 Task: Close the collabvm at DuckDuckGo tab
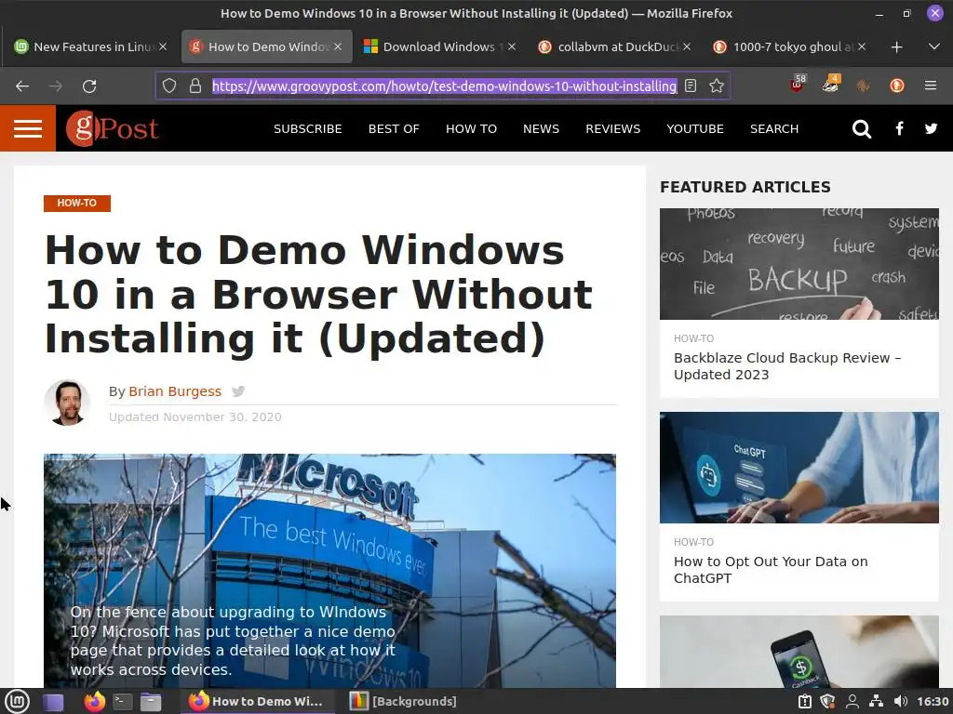[x=687, y=46]
